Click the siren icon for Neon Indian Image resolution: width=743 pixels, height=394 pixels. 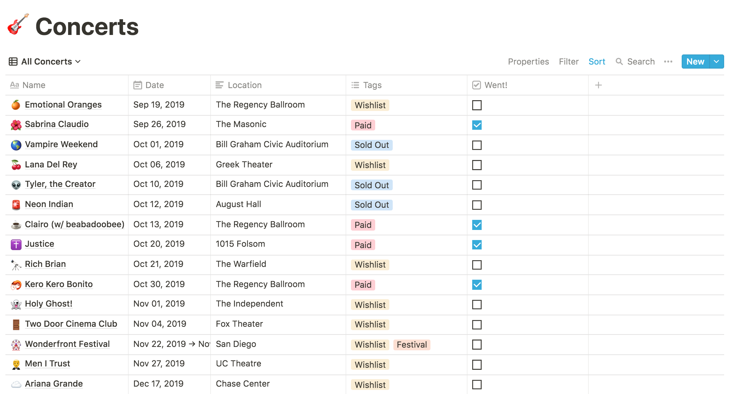(16, 205)
